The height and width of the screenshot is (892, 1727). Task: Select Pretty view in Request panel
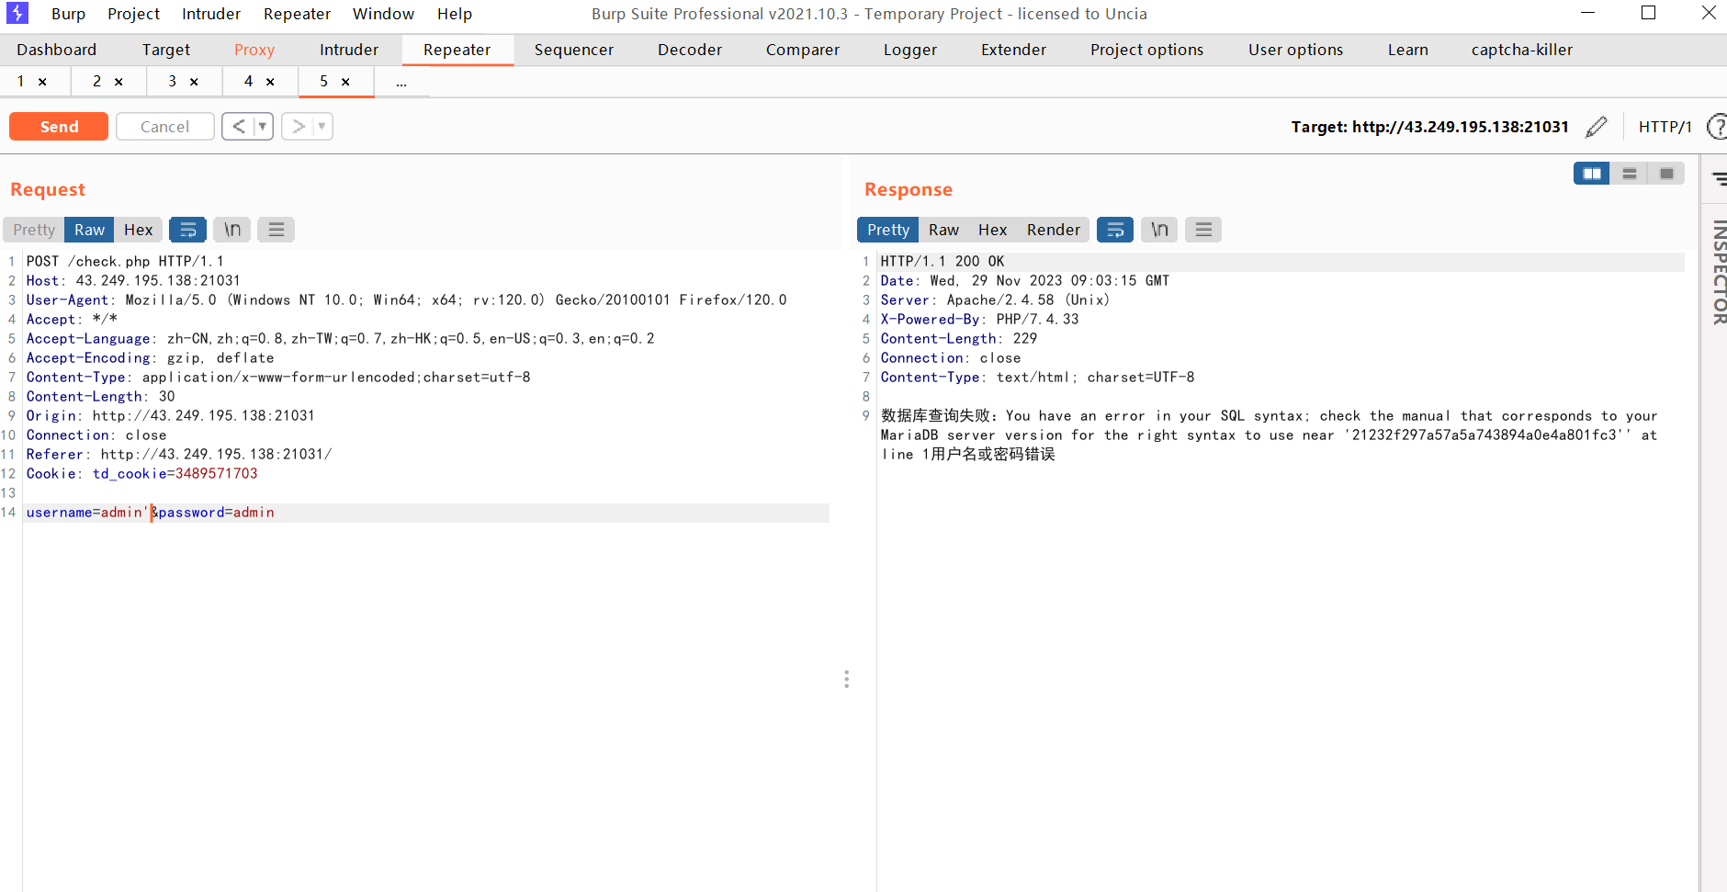pos(34,230)
